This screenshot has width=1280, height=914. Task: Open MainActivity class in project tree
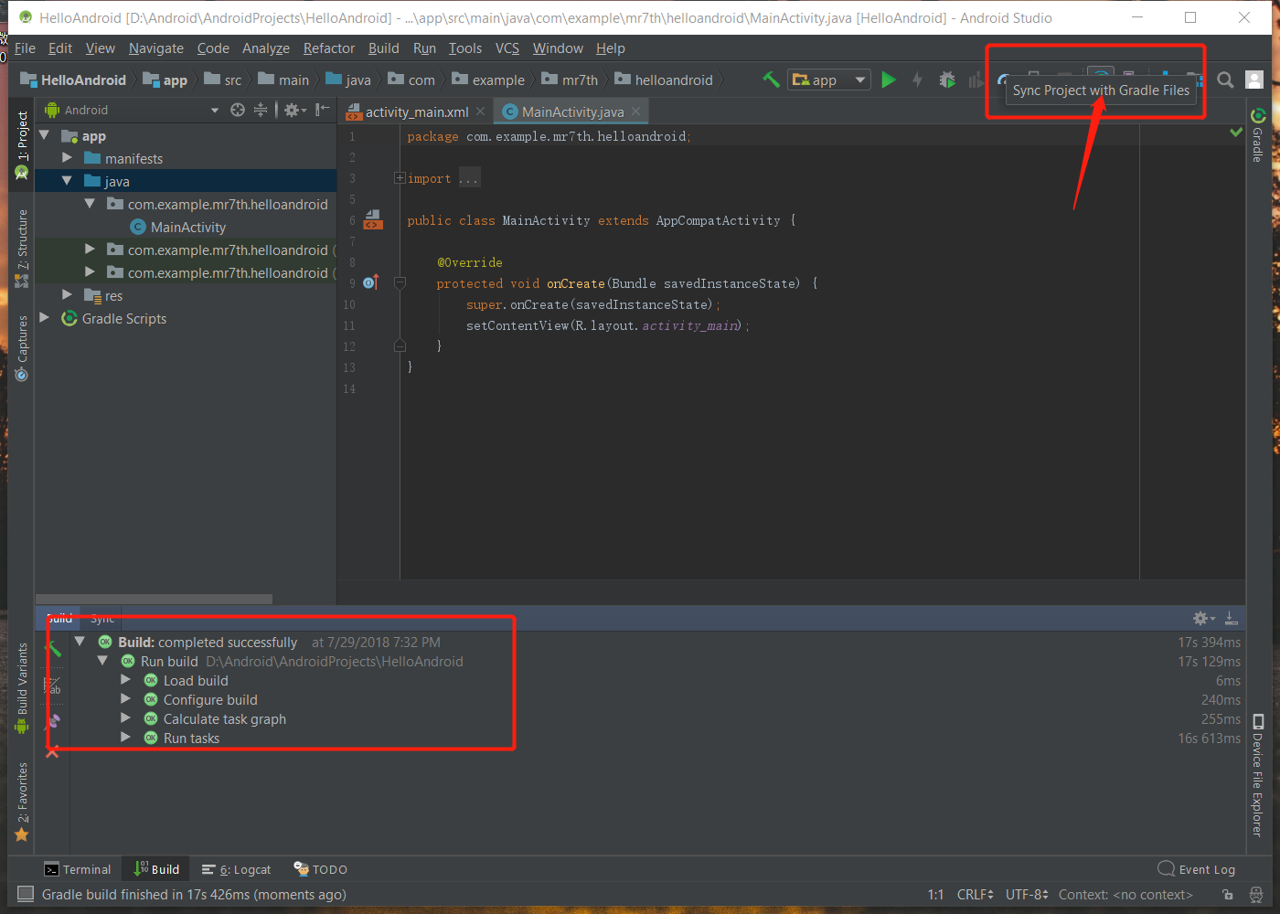(x=187, y=227)
